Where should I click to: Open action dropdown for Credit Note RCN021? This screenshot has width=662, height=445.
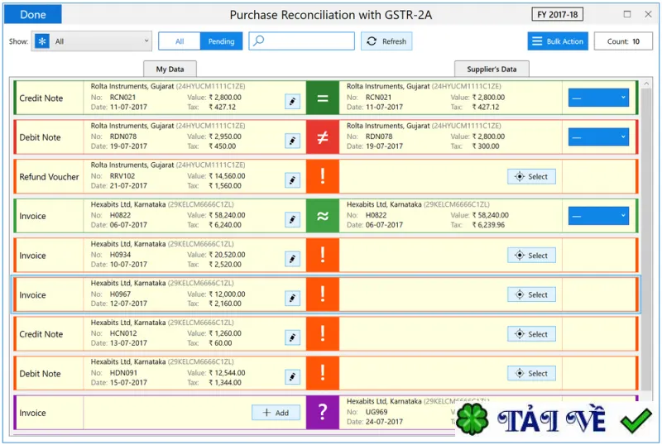(x=598, y=98)
